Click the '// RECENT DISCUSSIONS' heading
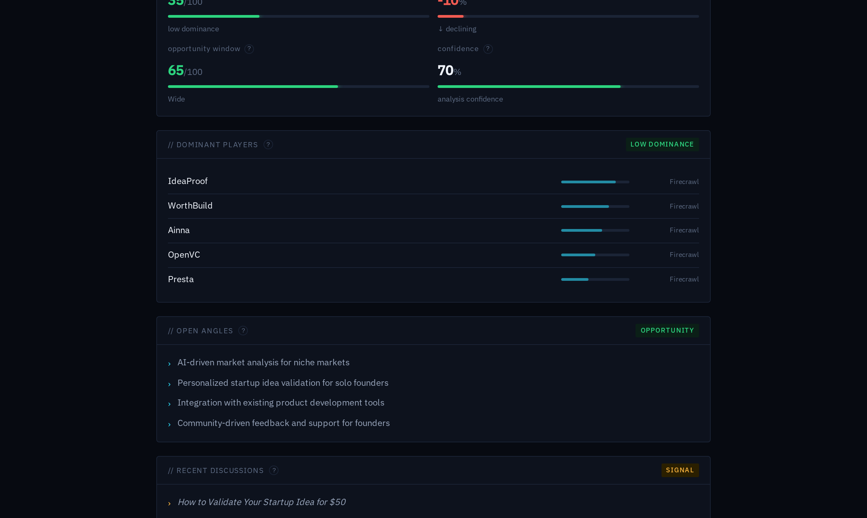This screenshot has width=867, height=518. tap(216, 471)
